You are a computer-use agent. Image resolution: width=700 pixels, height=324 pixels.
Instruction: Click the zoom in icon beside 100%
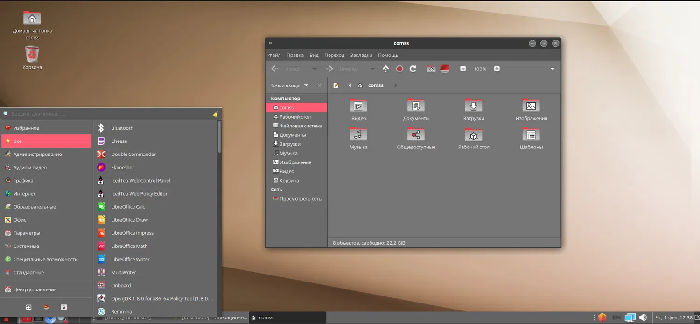497,69
